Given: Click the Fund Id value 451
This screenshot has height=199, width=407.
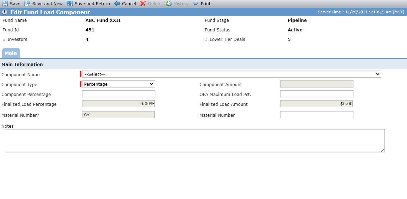Looking at the screenshot, I should [90, 30].
